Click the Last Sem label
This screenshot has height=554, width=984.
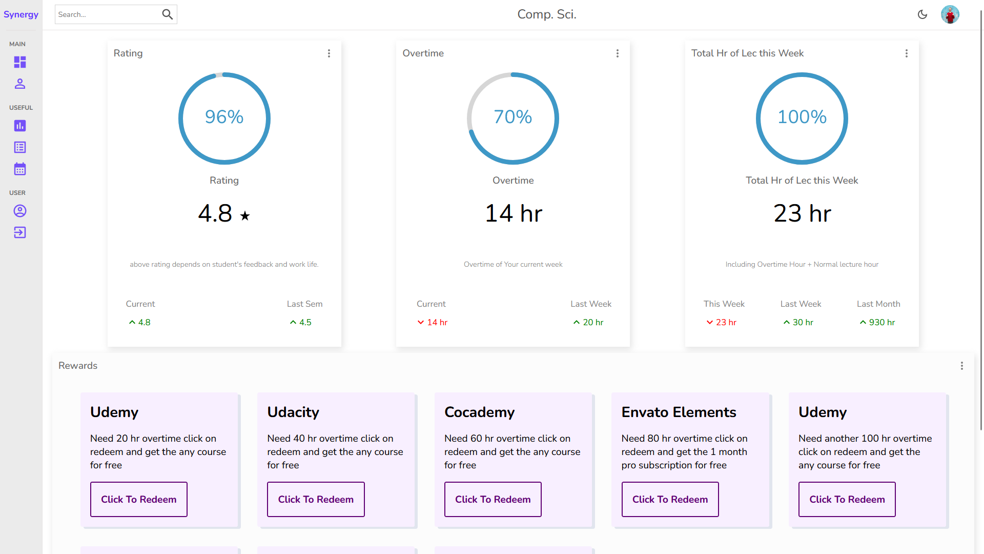point(305,304)
